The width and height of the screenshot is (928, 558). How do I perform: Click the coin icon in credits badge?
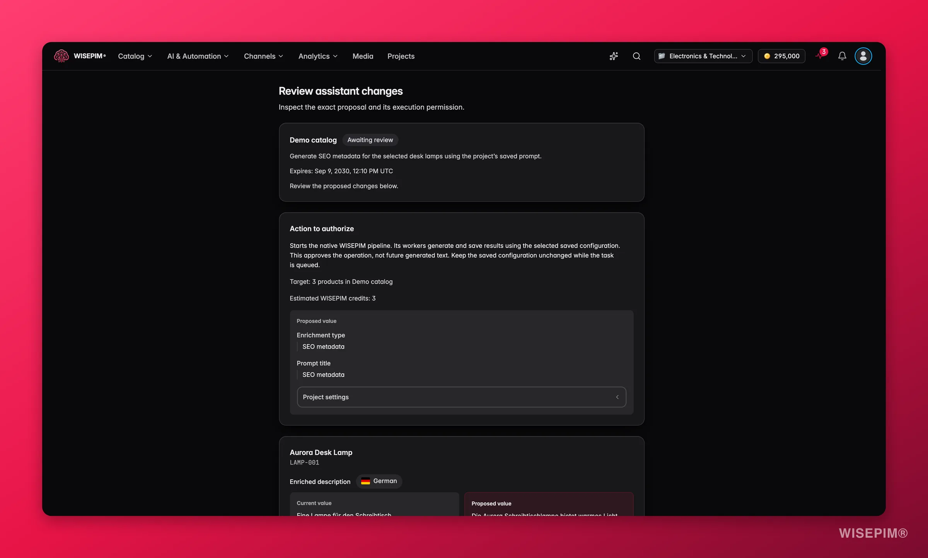[767, 56]
